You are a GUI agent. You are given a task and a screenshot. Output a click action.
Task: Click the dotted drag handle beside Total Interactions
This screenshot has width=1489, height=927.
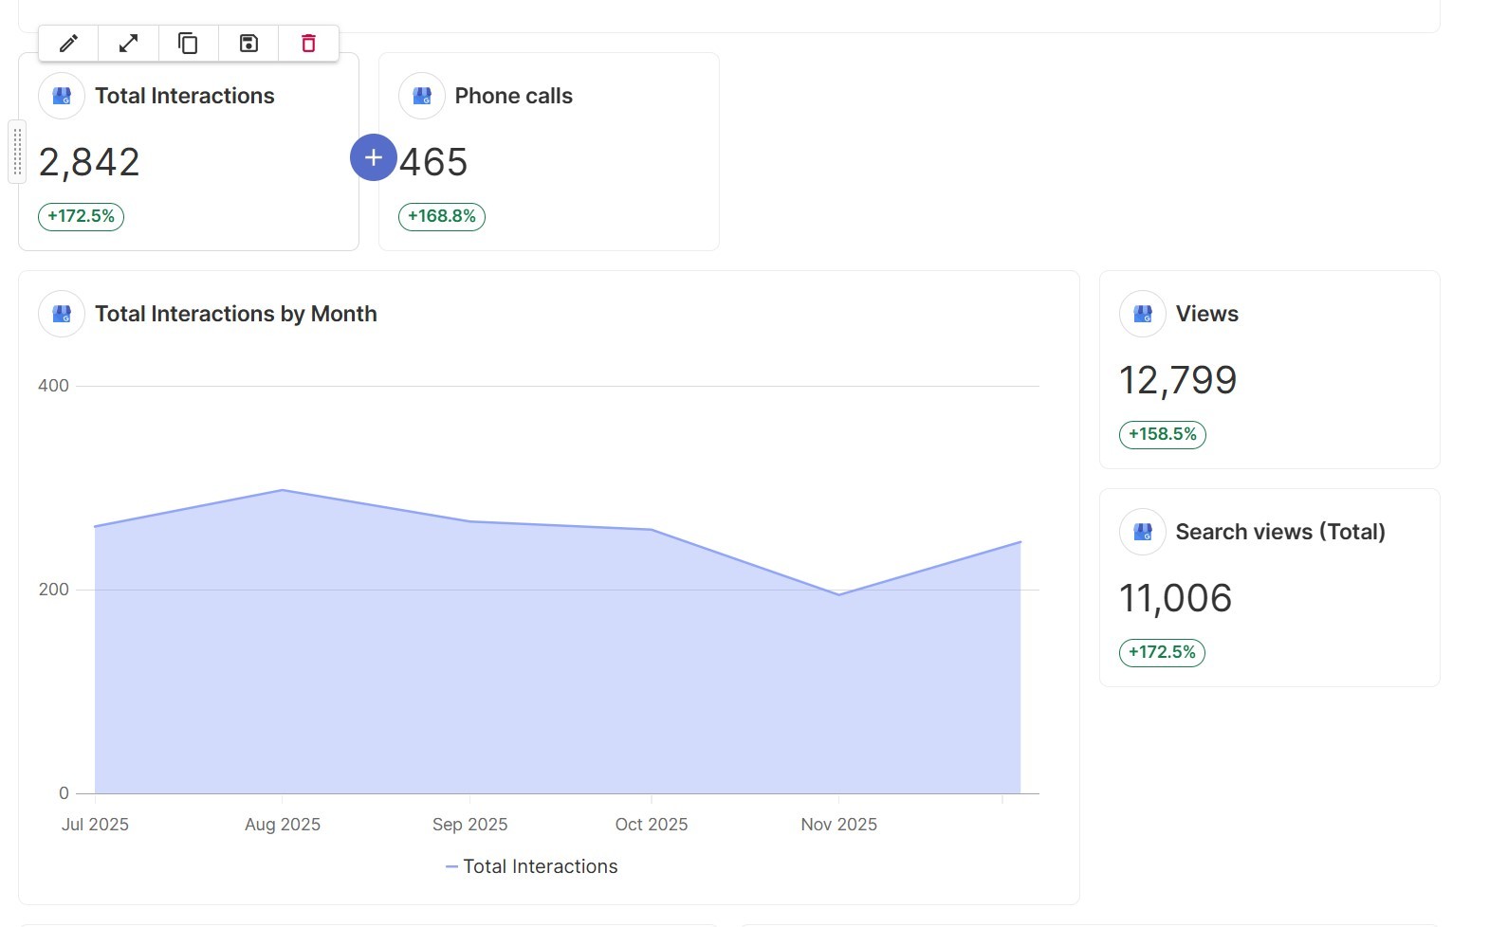coord(17,152)
